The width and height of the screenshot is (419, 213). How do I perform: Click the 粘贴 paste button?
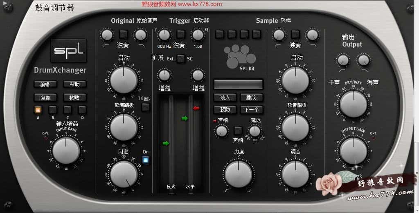74,98
